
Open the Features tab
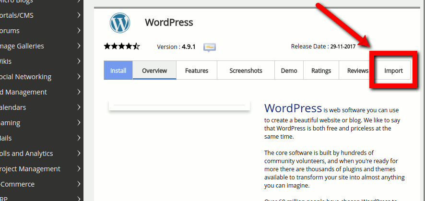(x=197, y=71)
